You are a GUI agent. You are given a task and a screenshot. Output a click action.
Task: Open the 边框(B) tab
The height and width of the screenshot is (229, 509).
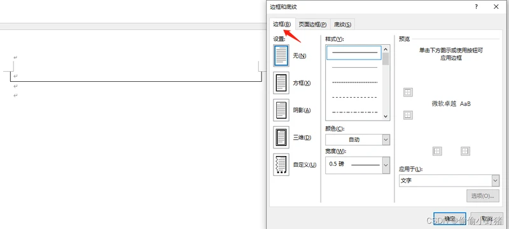click(282, 24)
